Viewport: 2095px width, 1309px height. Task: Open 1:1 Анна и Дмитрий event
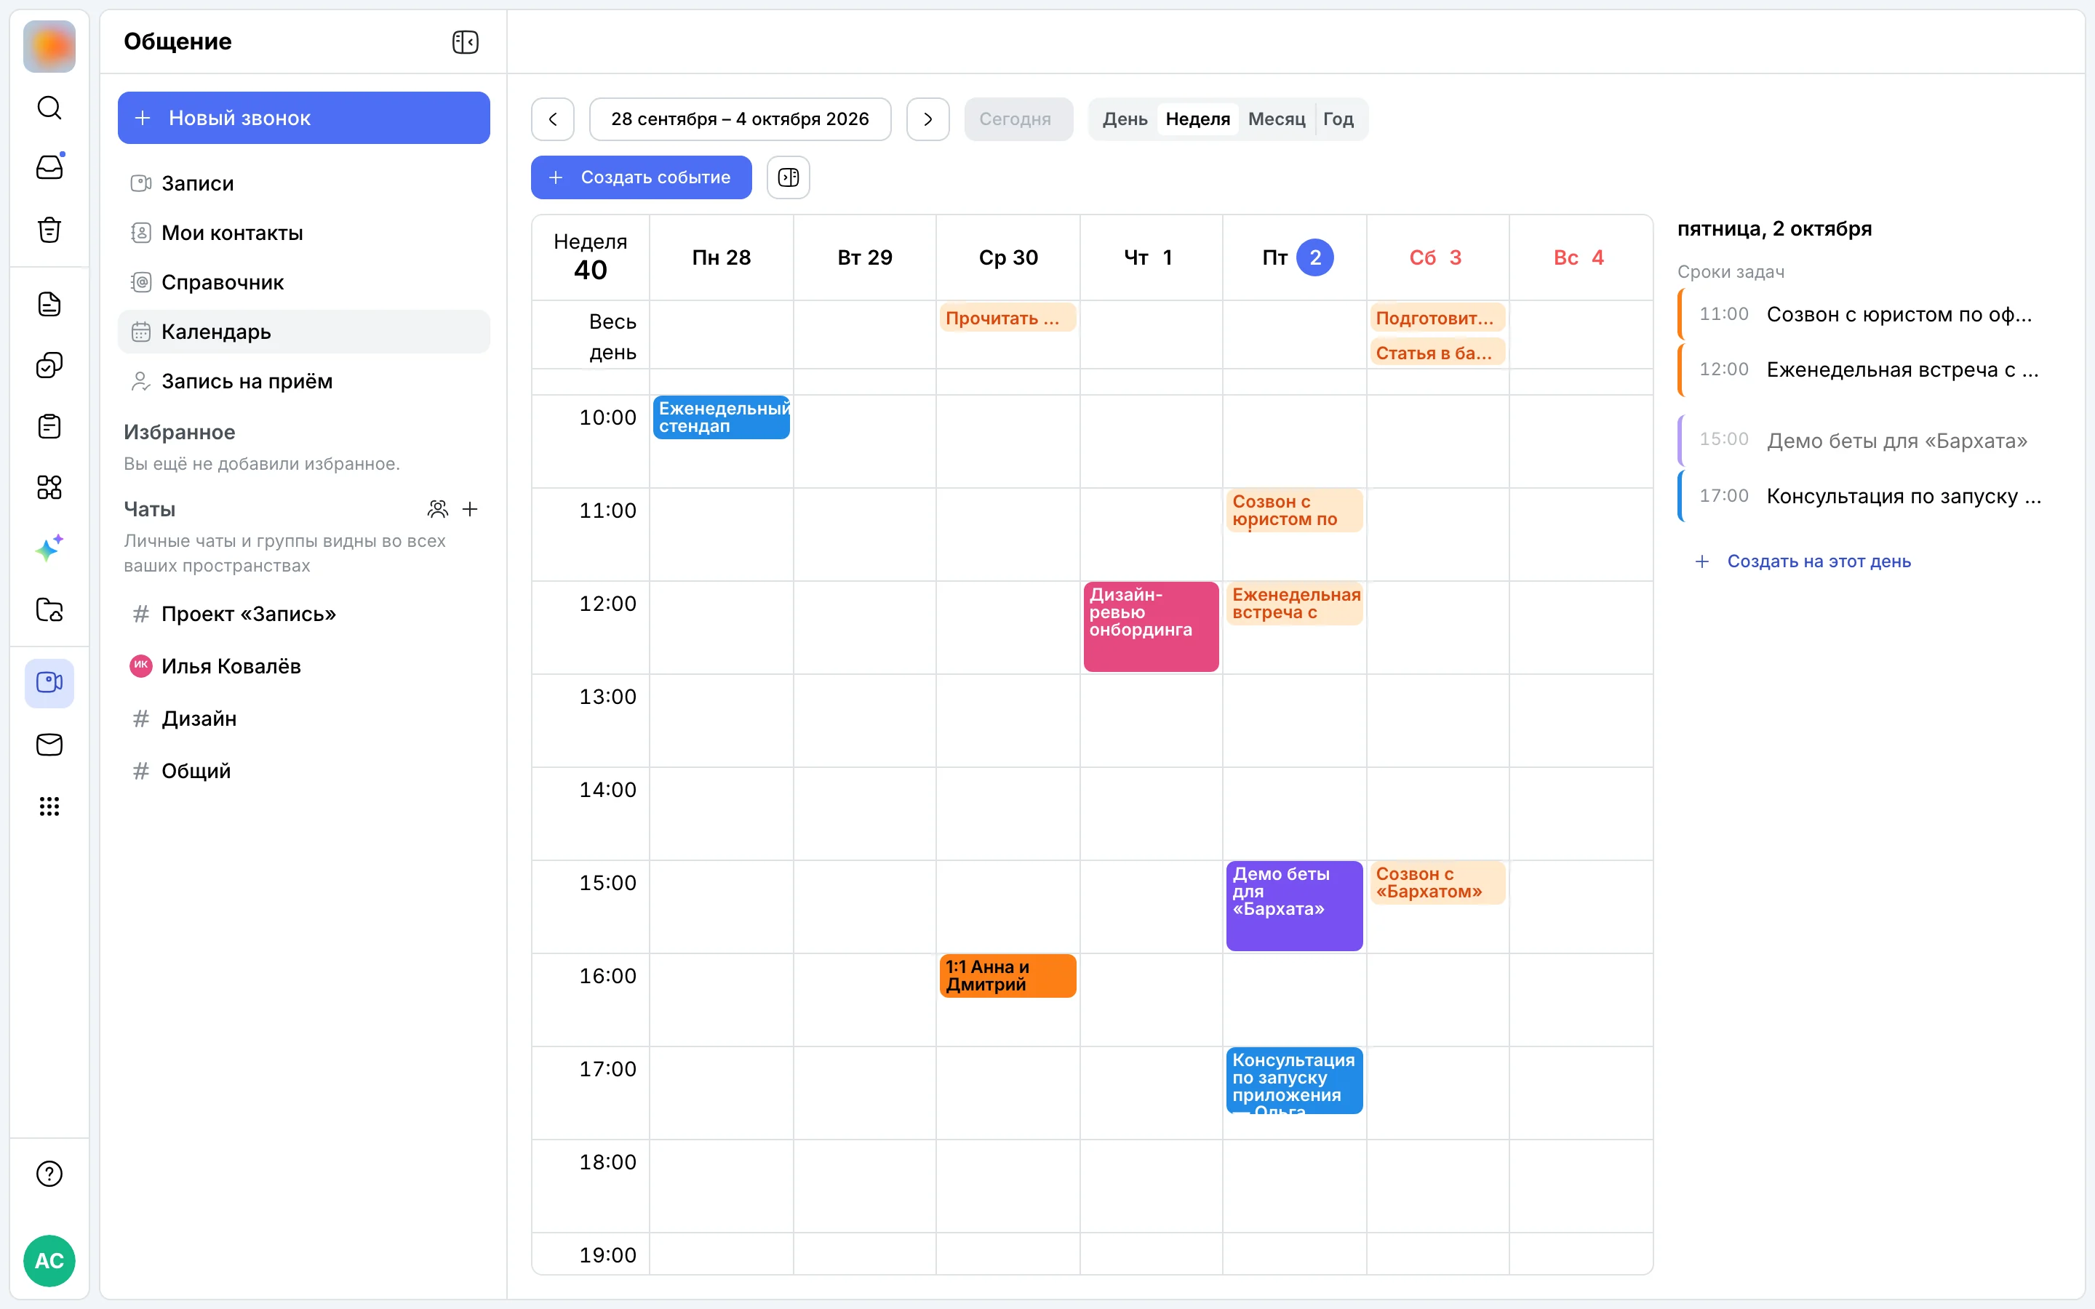pyautogui.click(x=1007, y=976)
